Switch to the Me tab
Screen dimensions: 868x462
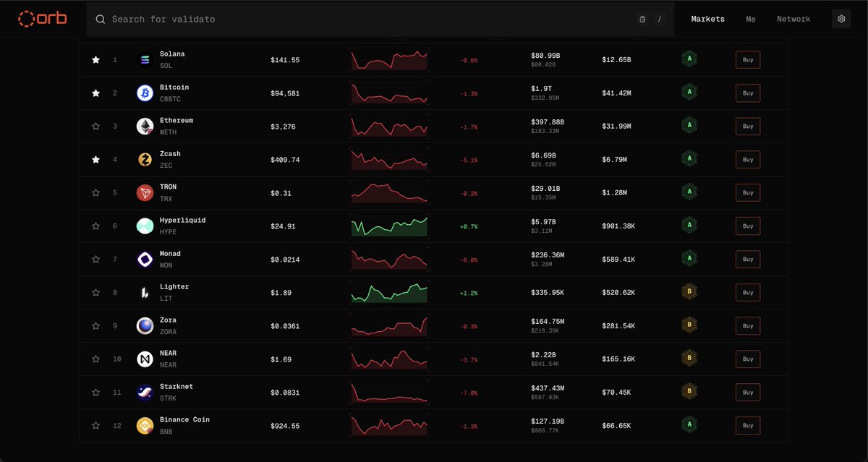click(751, 20)
